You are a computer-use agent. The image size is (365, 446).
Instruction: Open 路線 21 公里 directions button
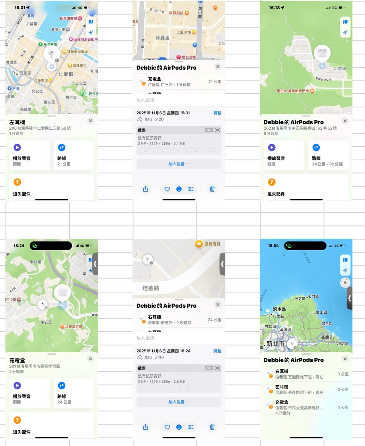[74, 155]
